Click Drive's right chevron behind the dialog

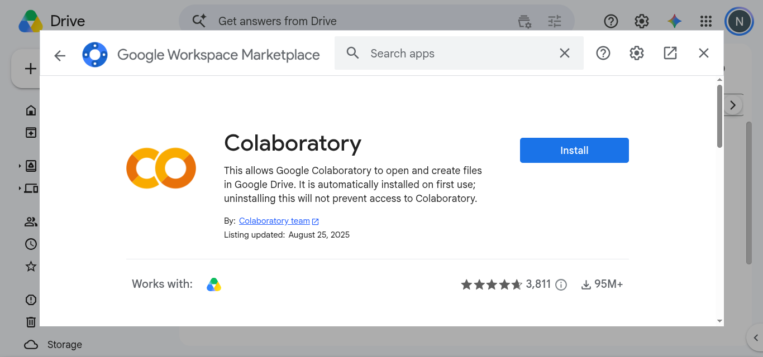point(733,105)
